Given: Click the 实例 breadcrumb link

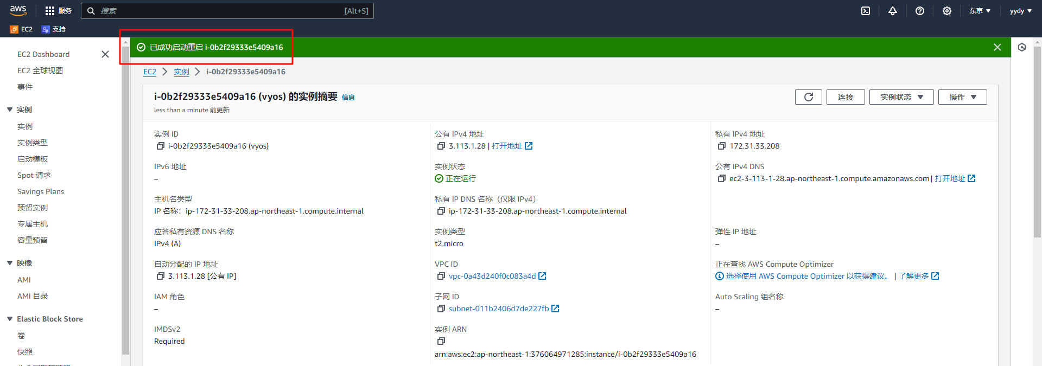Looking at the screenshot, I should (x=181, y=72).
